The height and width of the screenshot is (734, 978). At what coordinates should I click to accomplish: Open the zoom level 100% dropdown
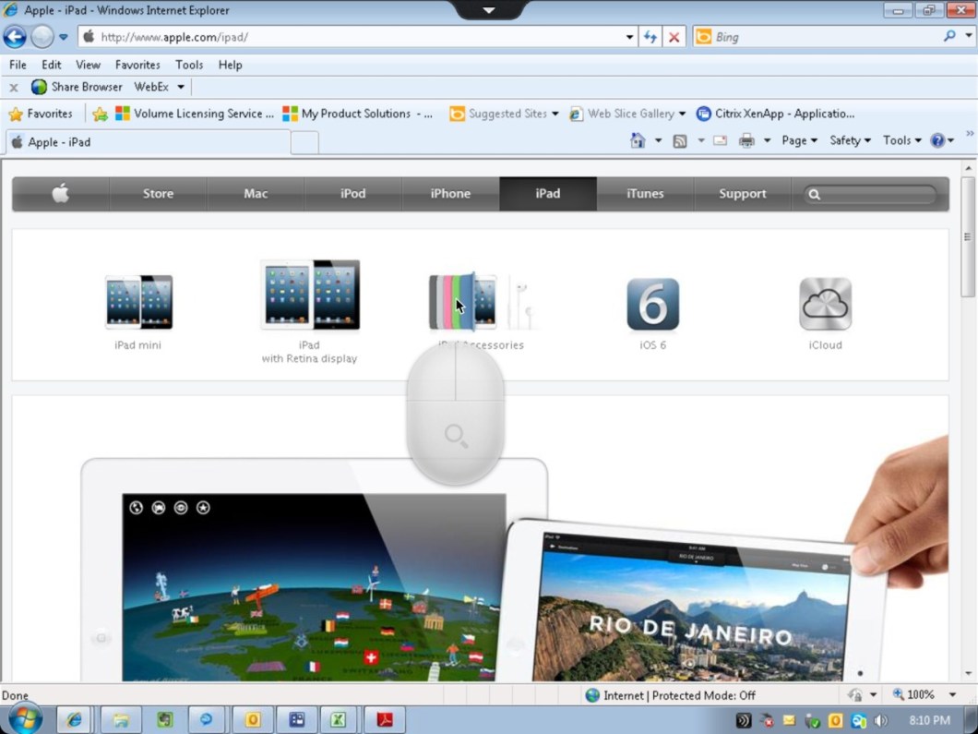(x=925, y=695)
